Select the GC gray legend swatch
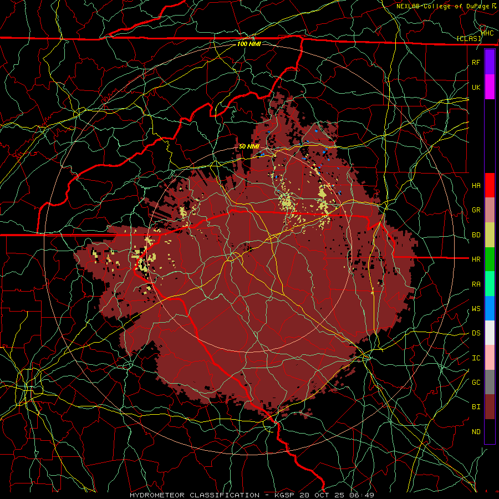Screen dimensions: 499x499 pos(490,382)
